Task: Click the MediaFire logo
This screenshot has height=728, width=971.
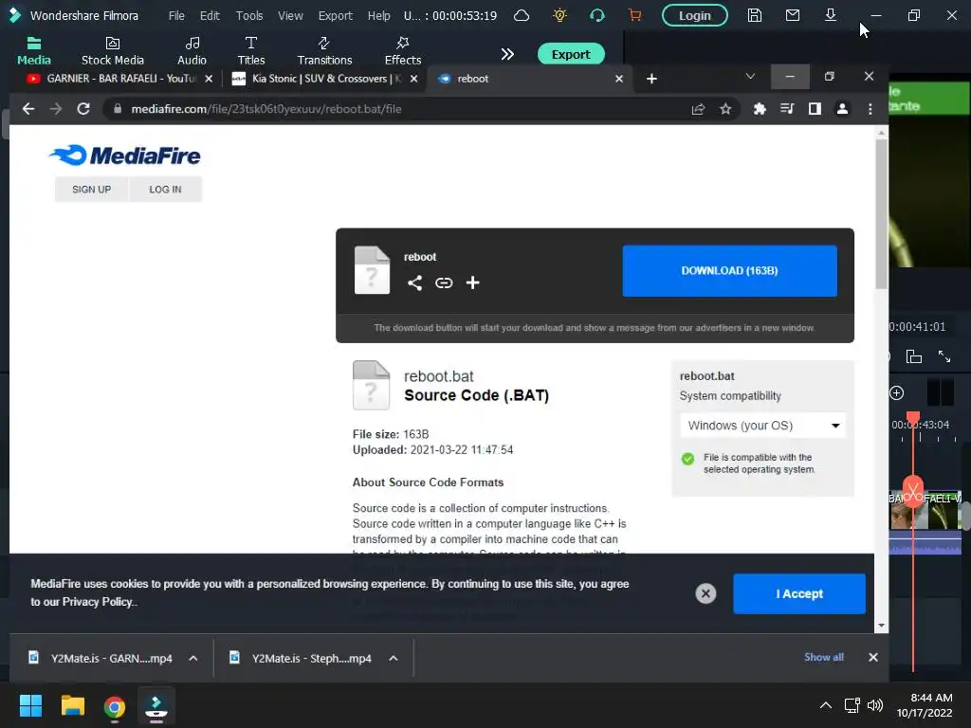Action: [x=124, y=155]
